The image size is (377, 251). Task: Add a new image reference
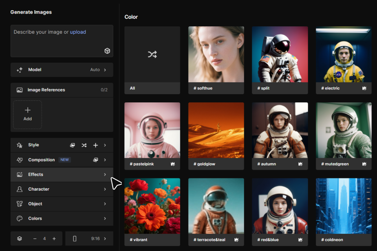coord(27,115)
